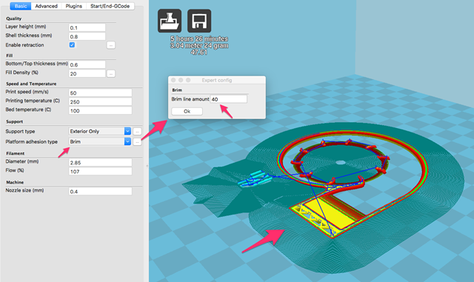Click the Bottom/Top thickness field
This screenshot has width=474, height=282.
[x=87, y=64]
